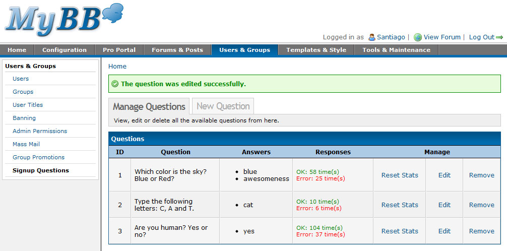The width and height of the screenshot is (507, 251).
Task: Select the Manage Questions tab
Action: (149, 107)
